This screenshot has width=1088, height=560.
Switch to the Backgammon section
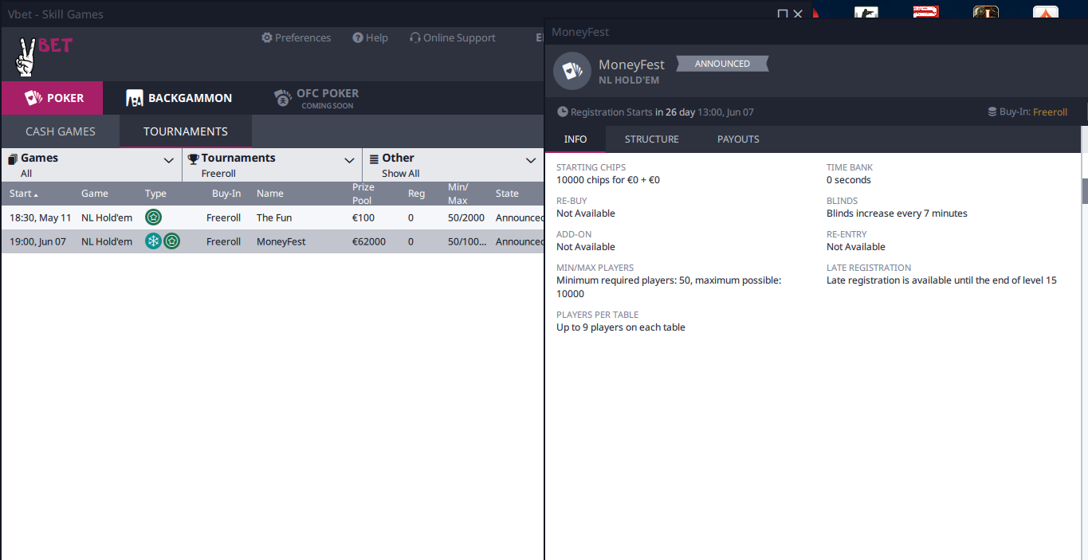click(179, 98)
